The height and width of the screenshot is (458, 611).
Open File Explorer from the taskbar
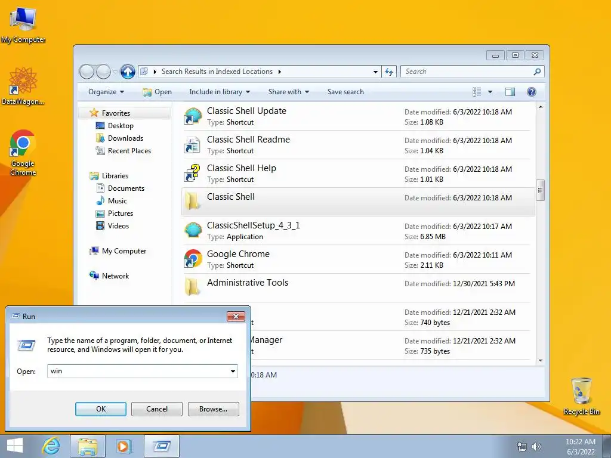(x=88, y=446)
